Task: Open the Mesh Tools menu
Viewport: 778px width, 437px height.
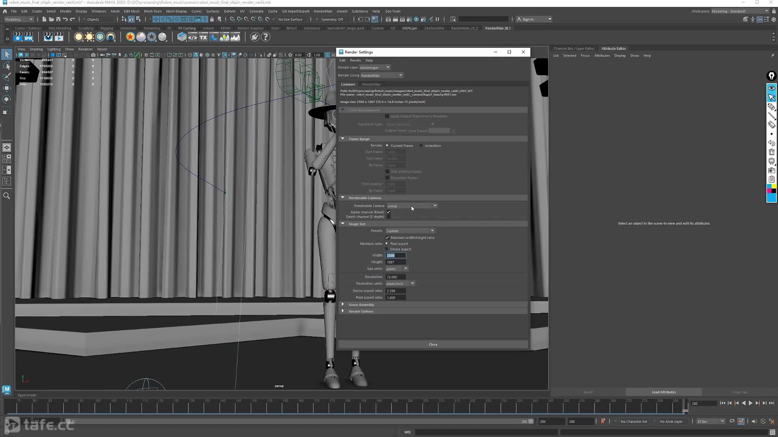Action: click(x=152, y=11)
